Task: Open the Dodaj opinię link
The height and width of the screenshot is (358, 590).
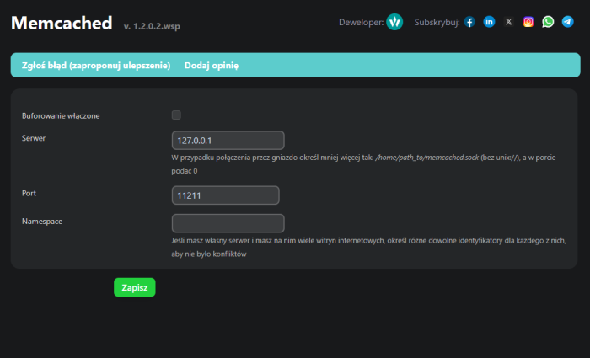Action: pyautogui.click(x=211, y=65)
